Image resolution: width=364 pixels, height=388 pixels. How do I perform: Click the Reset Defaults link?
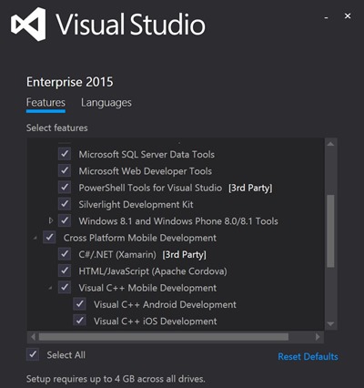point(308,356)
